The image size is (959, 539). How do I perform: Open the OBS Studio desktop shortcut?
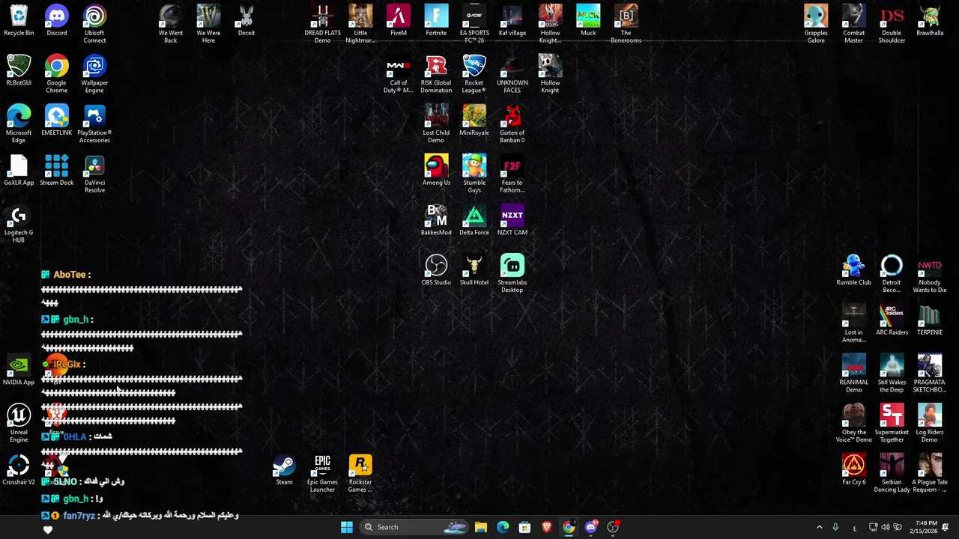[436, 269]
